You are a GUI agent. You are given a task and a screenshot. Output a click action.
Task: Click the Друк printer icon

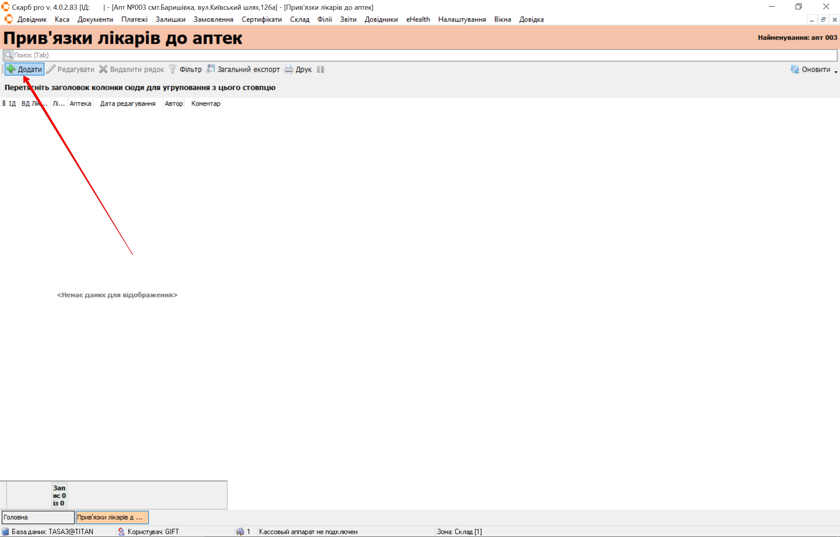coord(289,69)
